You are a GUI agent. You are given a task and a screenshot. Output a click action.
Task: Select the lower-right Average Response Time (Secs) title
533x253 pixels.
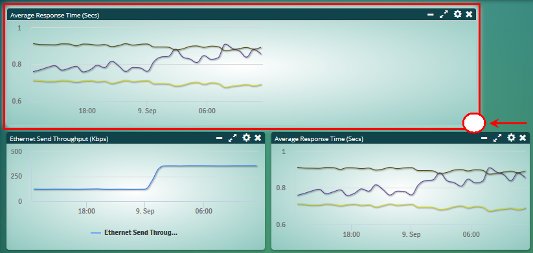click(x=319, y=139)
